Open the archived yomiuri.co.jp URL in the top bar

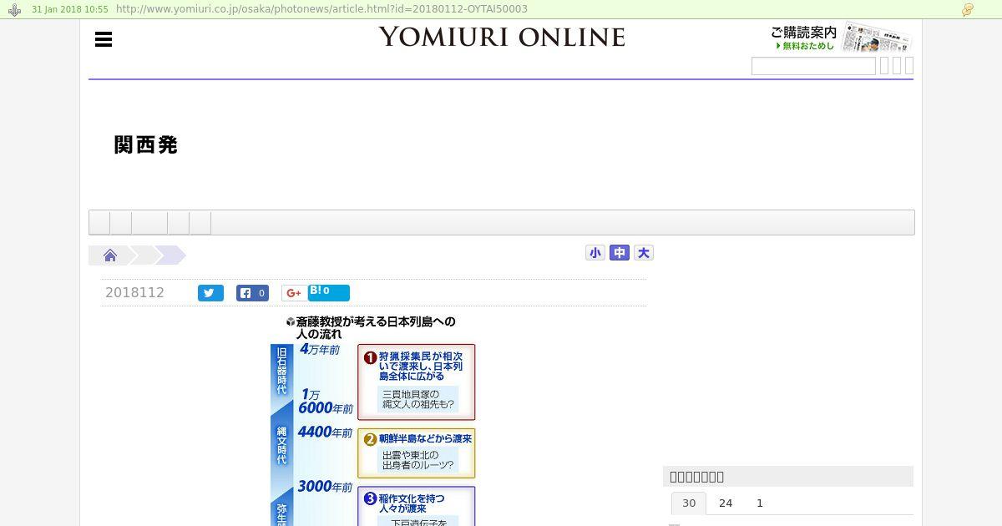pos(321,9)
